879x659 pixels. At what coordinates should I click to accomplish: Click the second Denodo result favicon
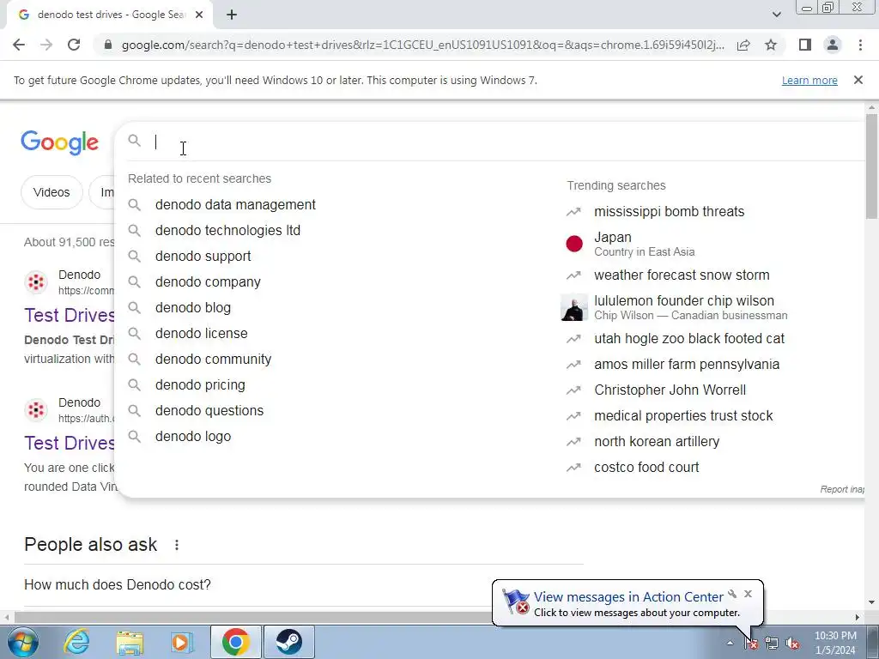click(36, 409)
